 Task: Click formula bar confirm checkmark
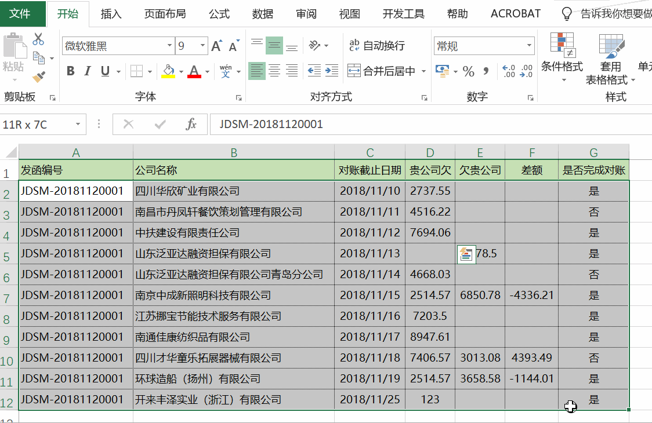coord(160,124)
